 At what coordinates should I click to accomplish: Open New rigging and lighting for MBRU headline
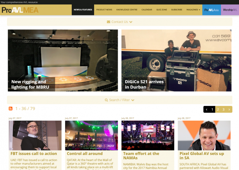click(30, 84)
